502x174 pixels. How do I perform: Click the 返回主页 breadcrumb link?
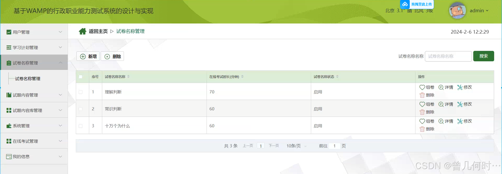point(98,31)
